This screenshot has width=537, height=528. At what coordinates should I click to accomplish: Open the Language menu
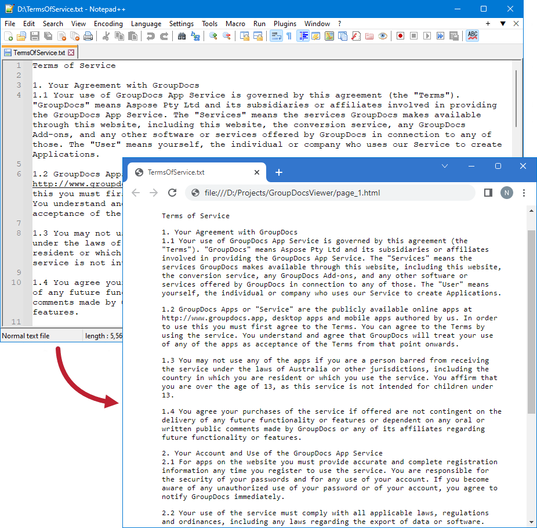[x=146, y=24]
